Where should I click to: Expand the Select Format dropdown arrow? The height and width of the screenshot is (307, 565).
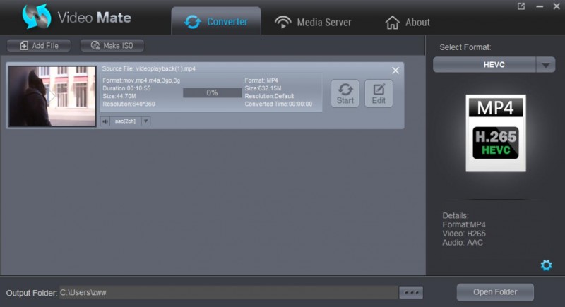(545, 65)
